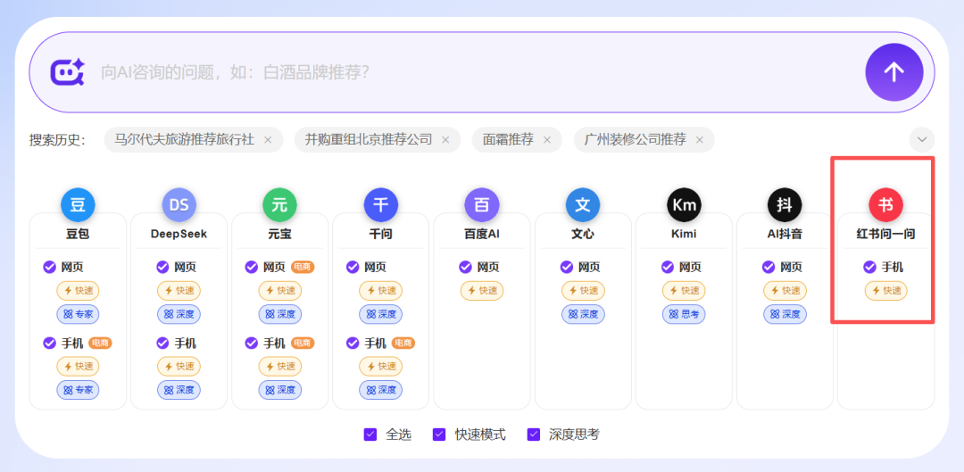This screenshot has width=964, height=472.
Task: Uncheck 千问 网页 option
Action: [353, 267]
